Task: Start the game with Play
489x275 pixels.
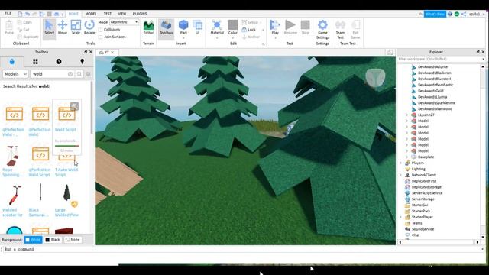Action: click(275, 27)
